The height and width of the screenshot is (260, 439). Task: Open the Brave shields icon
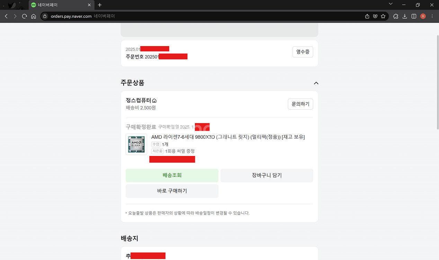375,16
